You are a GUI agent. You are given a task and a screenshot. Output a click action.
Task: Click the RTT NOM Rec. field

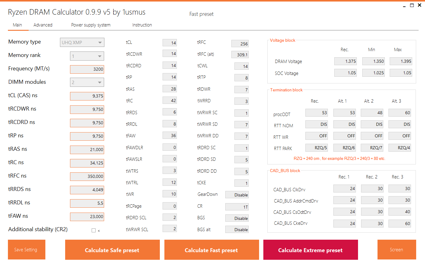(x=317, y=124)
